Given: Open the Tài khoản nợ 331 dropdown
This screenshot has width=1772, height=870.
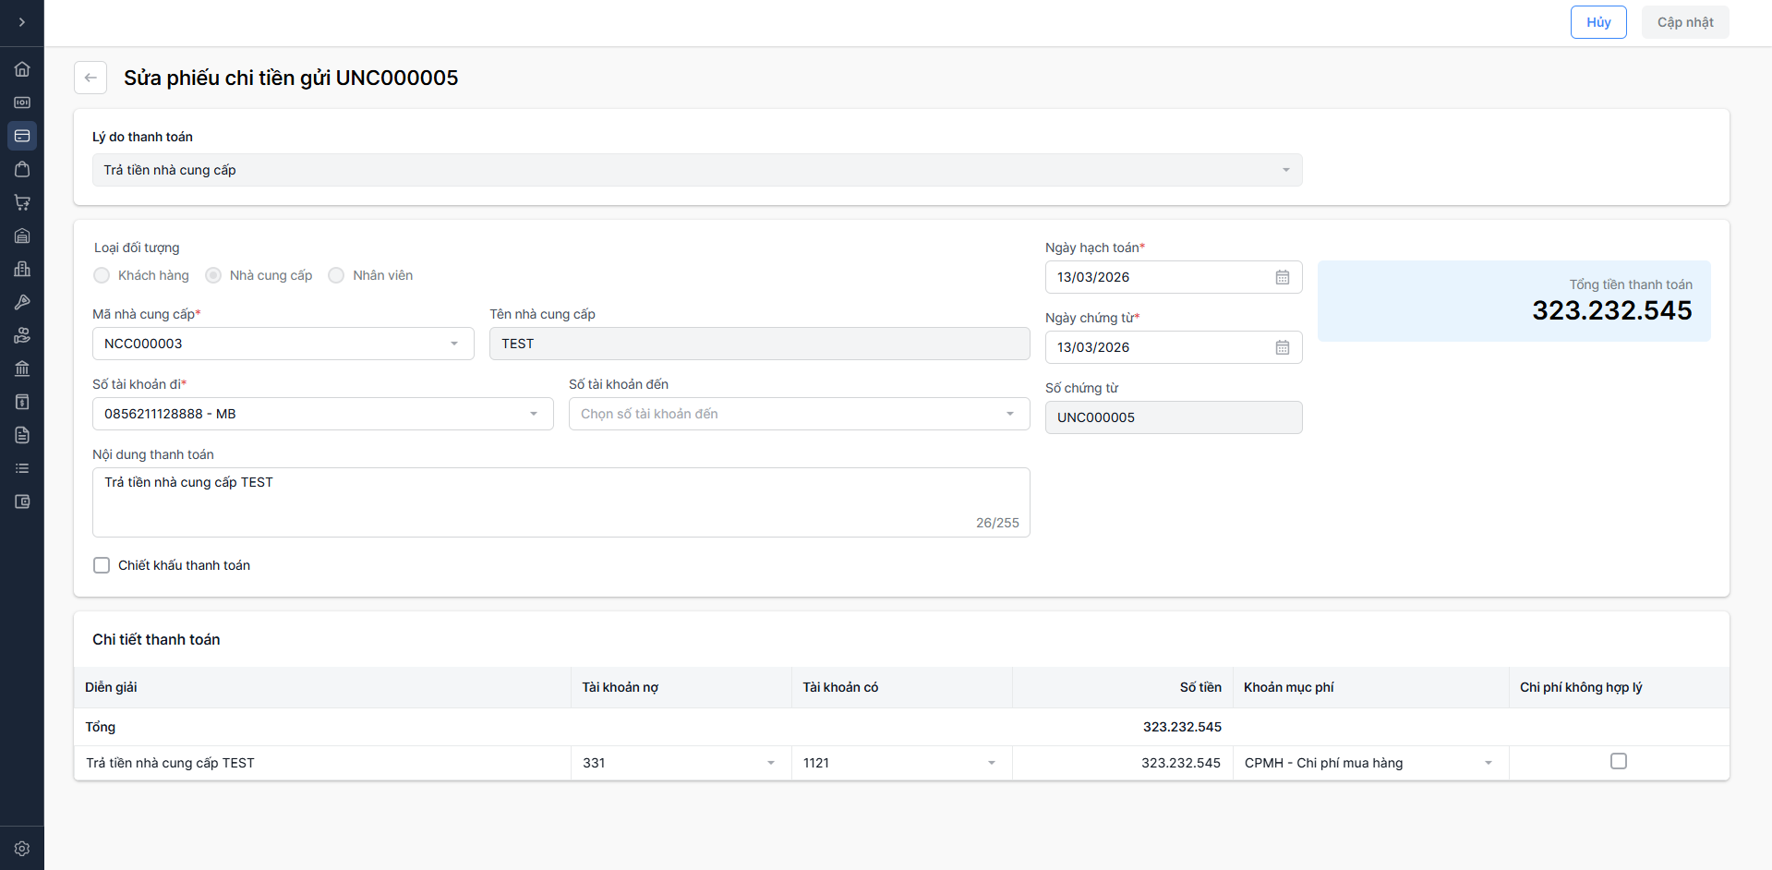Looking at the screenshot, I should coord(680,763).
